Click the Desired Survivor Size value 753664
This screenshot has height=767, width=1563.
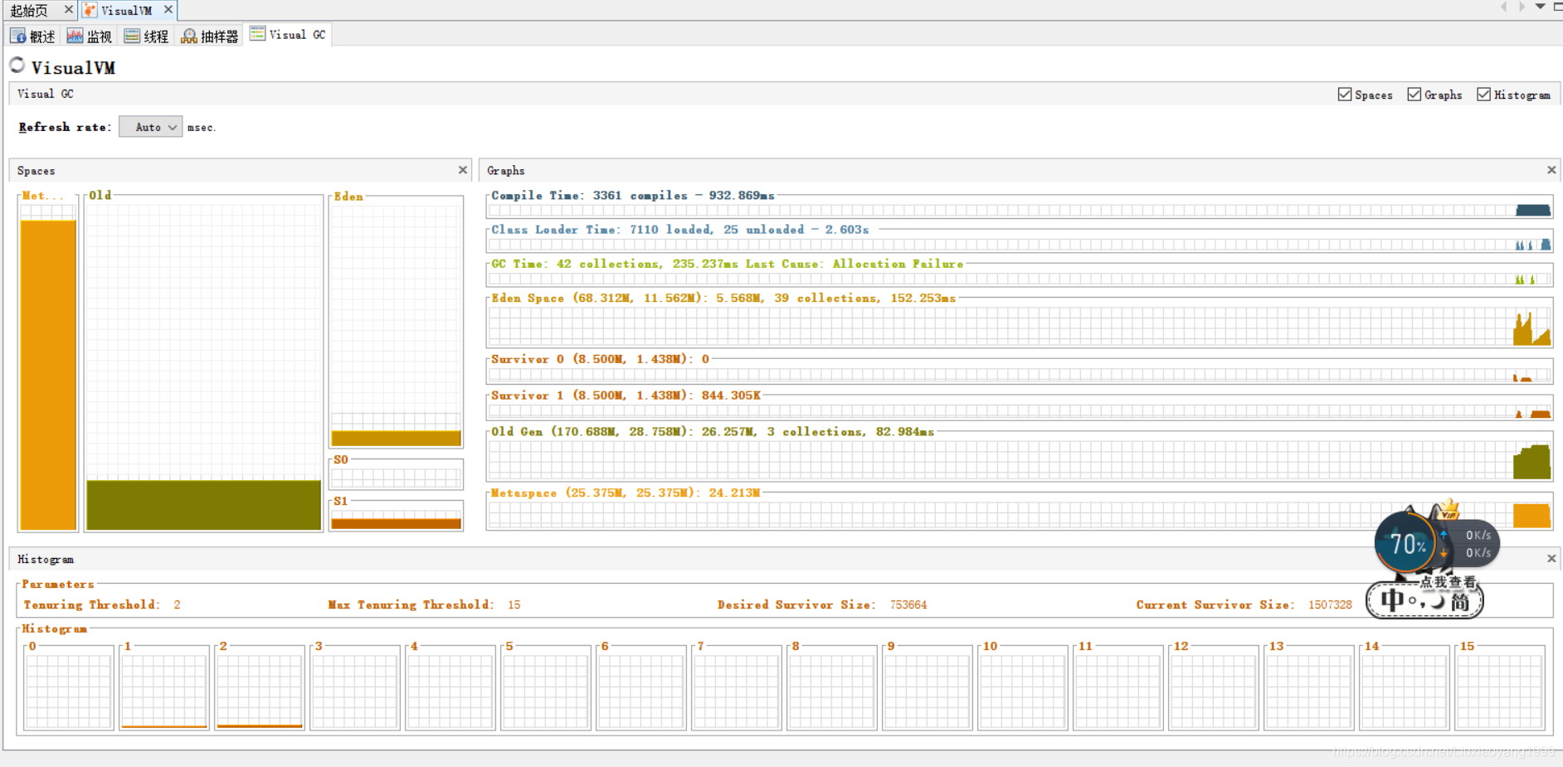pyautogui.click(x=908, y=604)
